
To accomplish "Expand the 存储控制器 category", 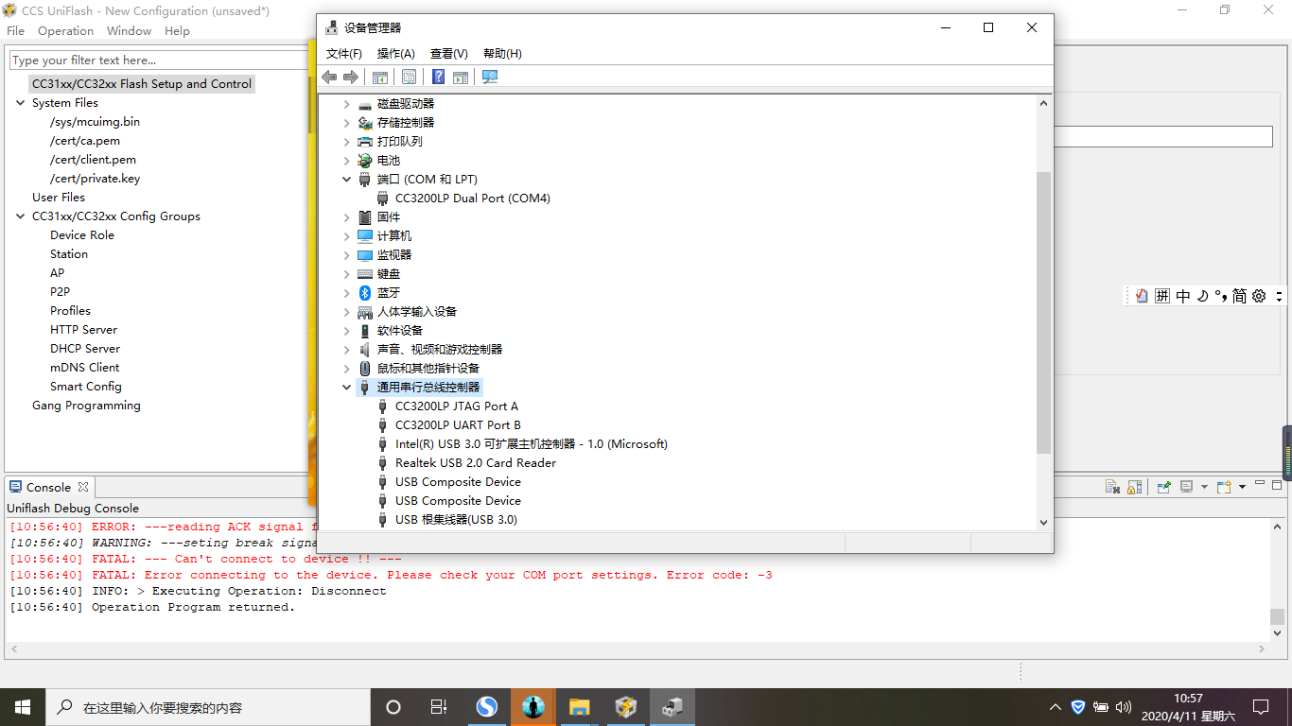I will pos(347,123).
